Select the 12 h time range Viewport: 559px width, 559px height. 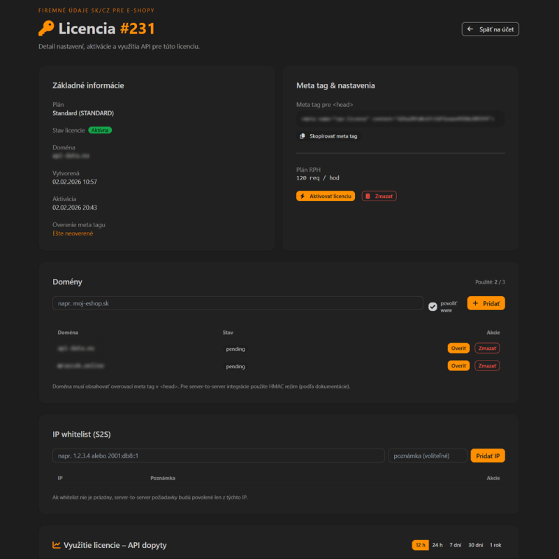pos(420,545)
